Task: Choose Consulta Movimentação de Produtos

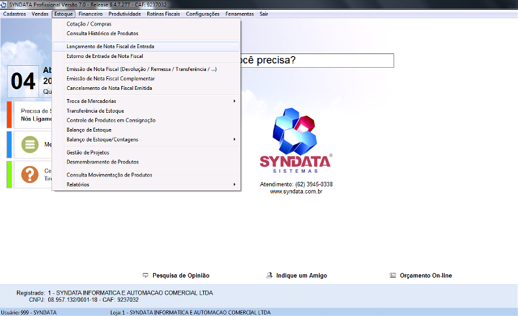Action: 146,175
